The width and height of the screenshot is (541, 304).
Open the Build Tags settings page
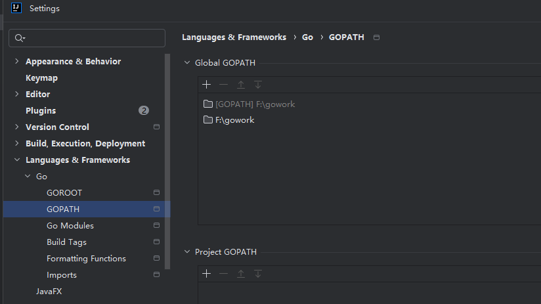pyautogui.click(x=66, y=242)
